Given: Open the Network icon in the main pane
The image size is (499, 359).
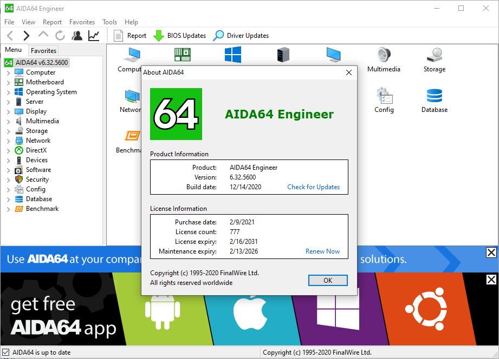Looking at the screenshot, I should [x=132, y=96].
